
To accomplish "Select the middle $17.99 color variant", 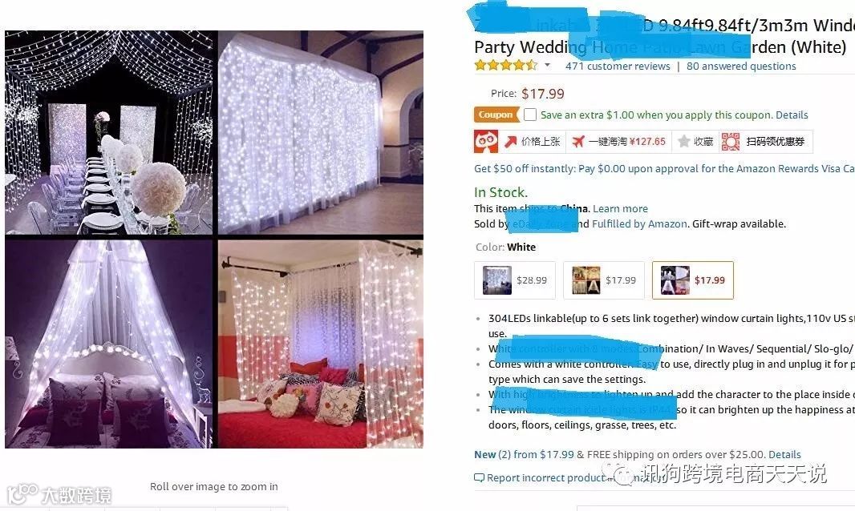I will [x=604, y=280].
